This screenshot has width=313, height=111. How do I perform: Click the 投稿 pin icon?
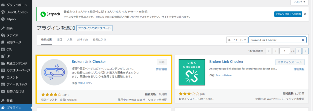[x=3, y=28]
